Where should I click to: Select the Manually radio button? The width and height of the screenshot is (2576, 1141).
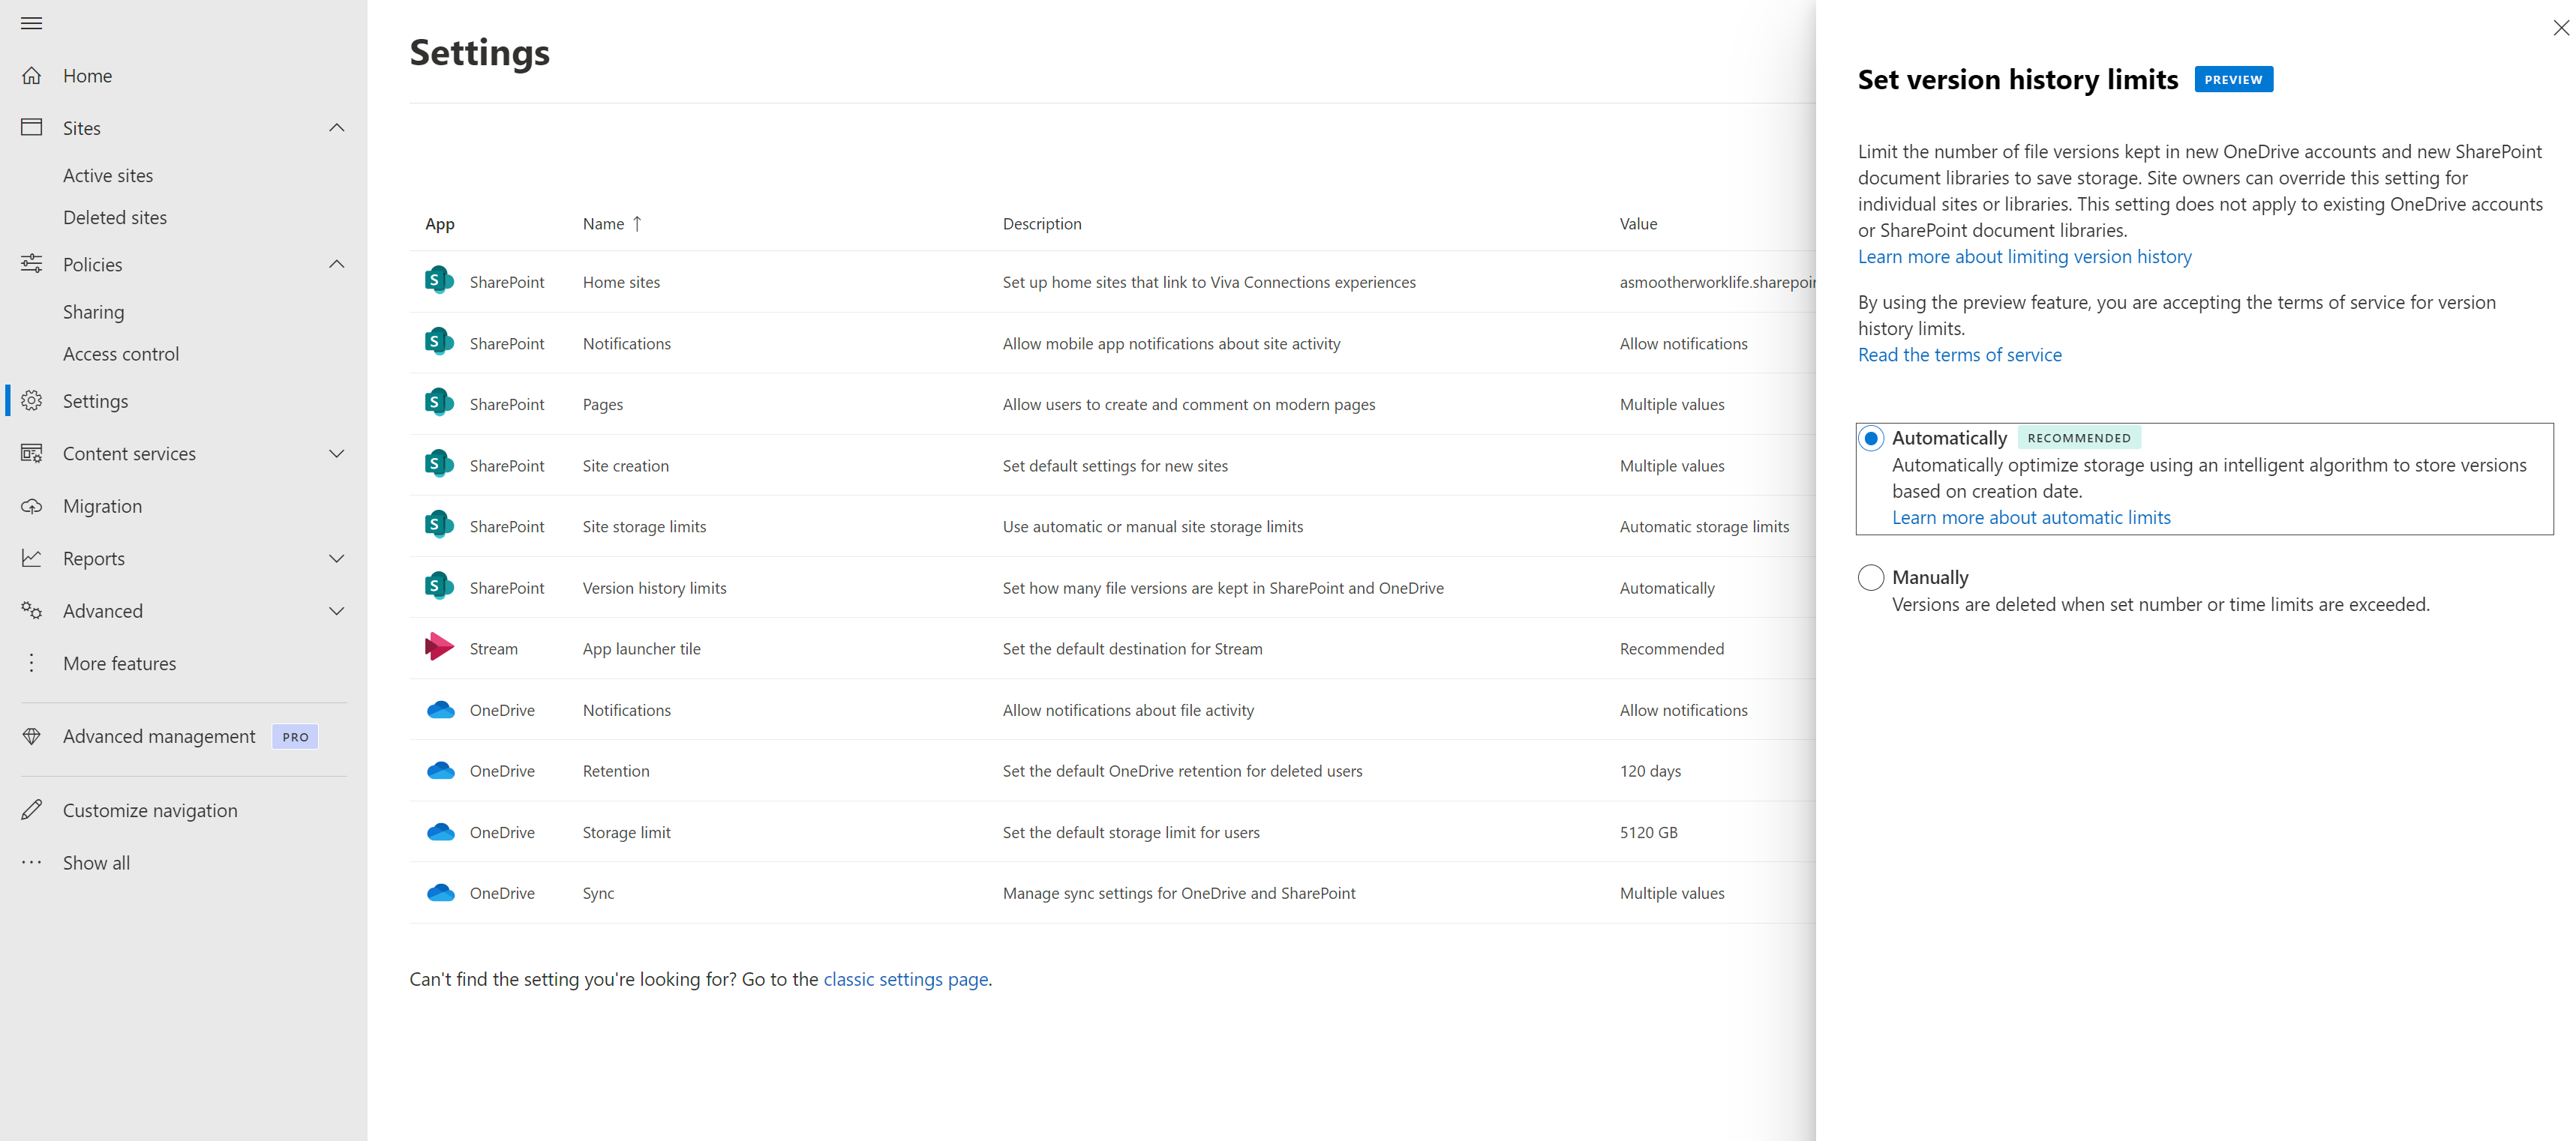point(1870,577)
